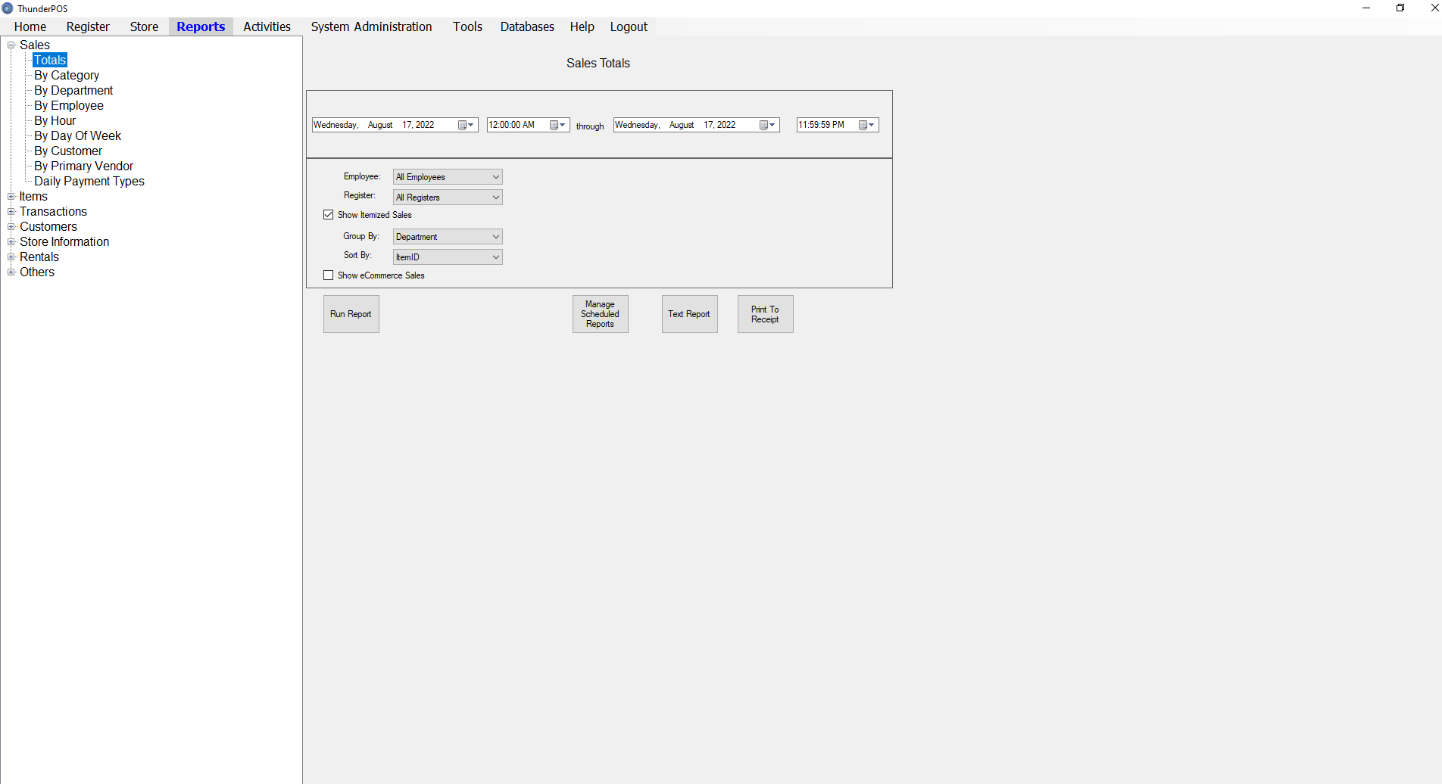The height and width of the screenshot is (784, 1442).
Task: Click the Run Report button
Action: point(351,314)
